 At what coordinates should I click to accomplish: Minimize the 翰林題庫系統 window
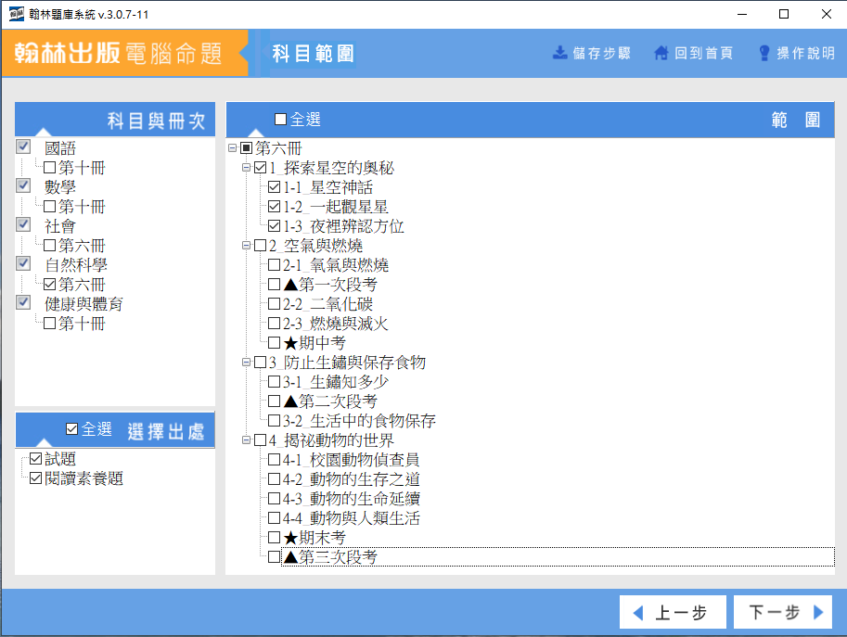(x=742, y=14)
